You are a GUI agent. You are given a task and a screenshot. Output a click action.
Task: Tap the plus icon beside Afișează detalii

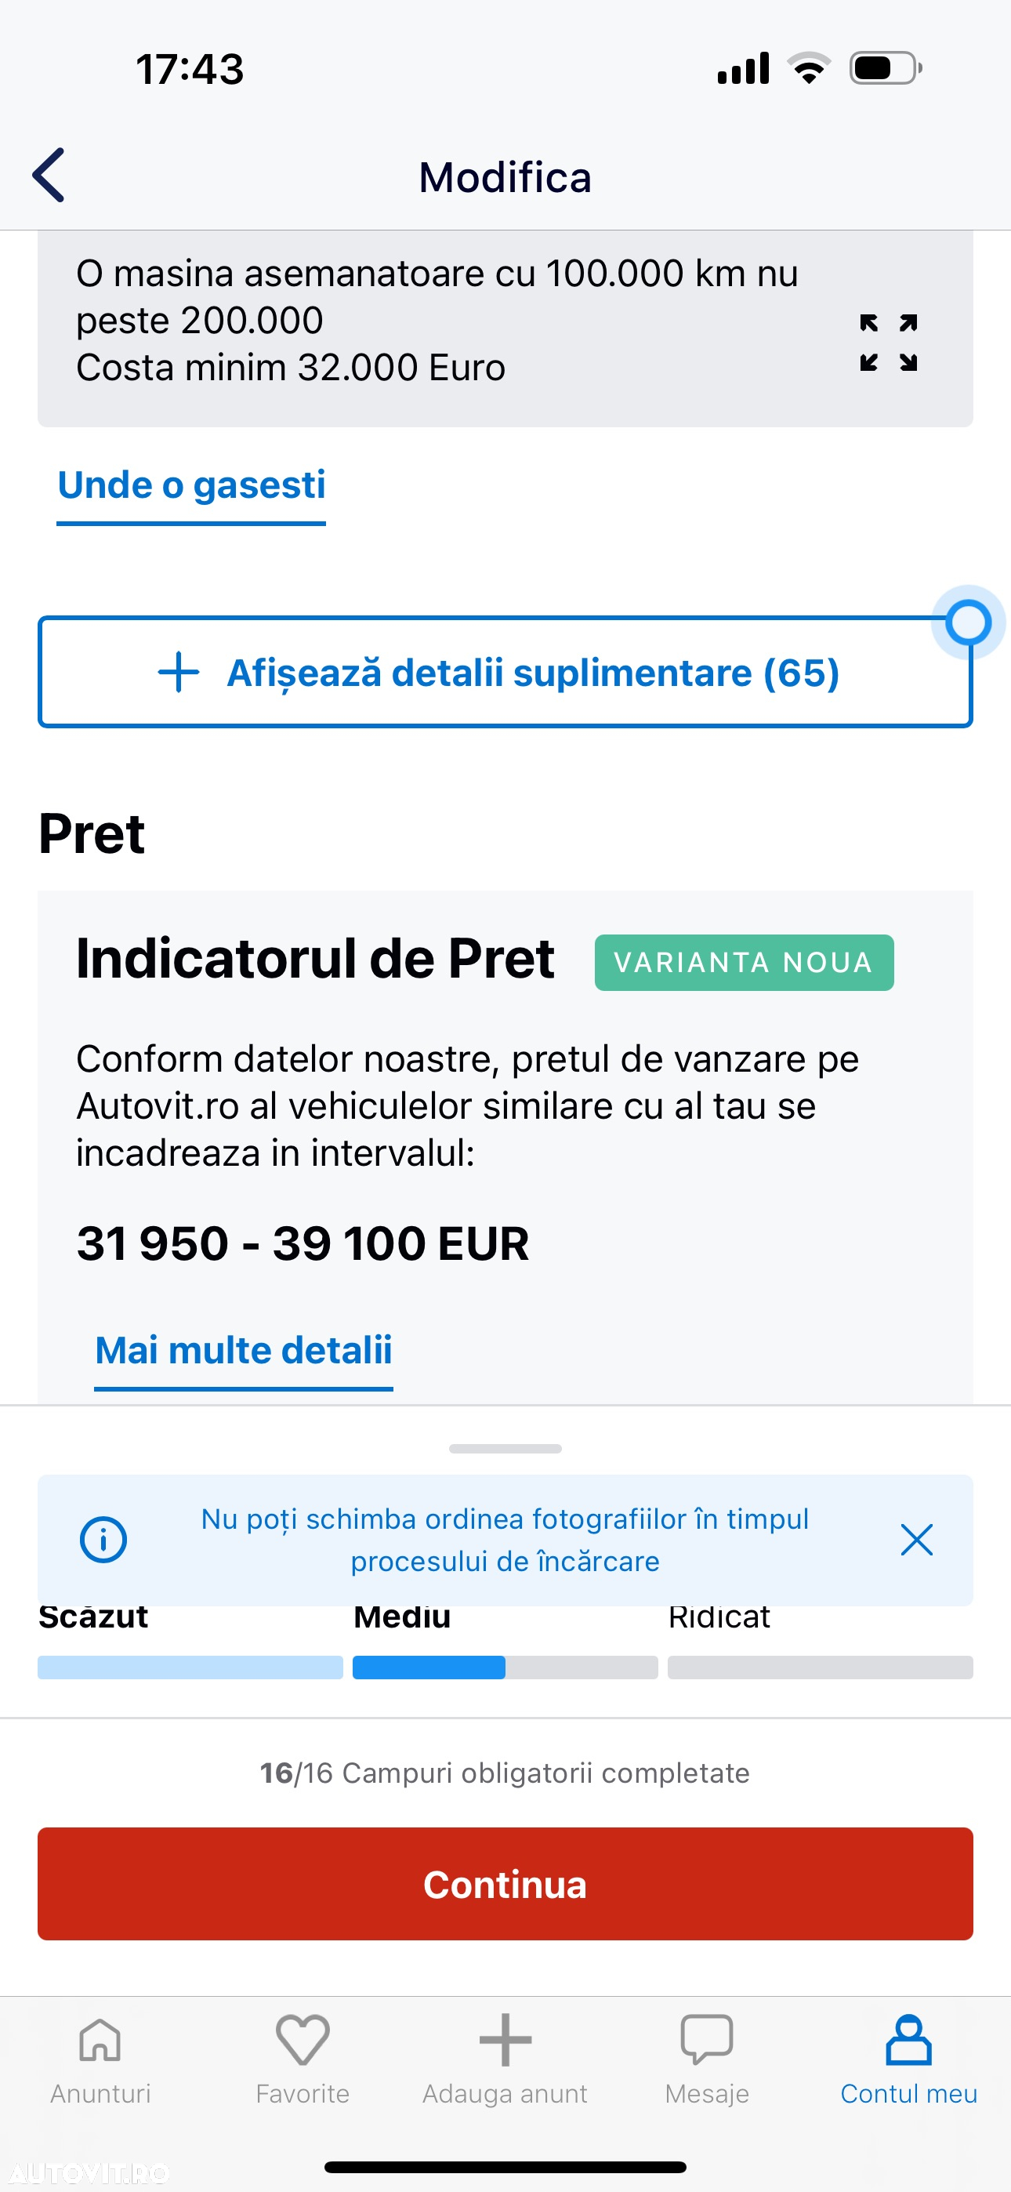click(x=179, y=672)
